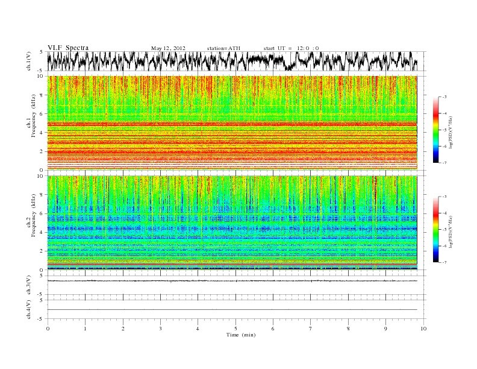Click the ch.2 colorbar 'log(PSD)(V²/Hz)' label
This screenshot has width=477, height=369.
(x=452, y=232)
